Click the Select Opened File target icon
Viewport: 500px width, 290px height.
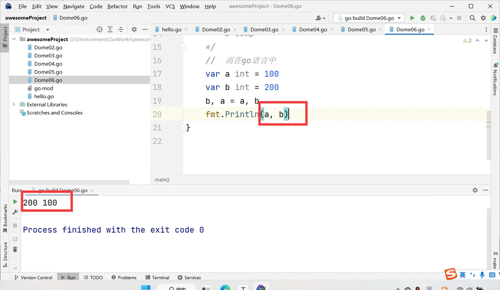pyautogui.click(x=99, y=30)
